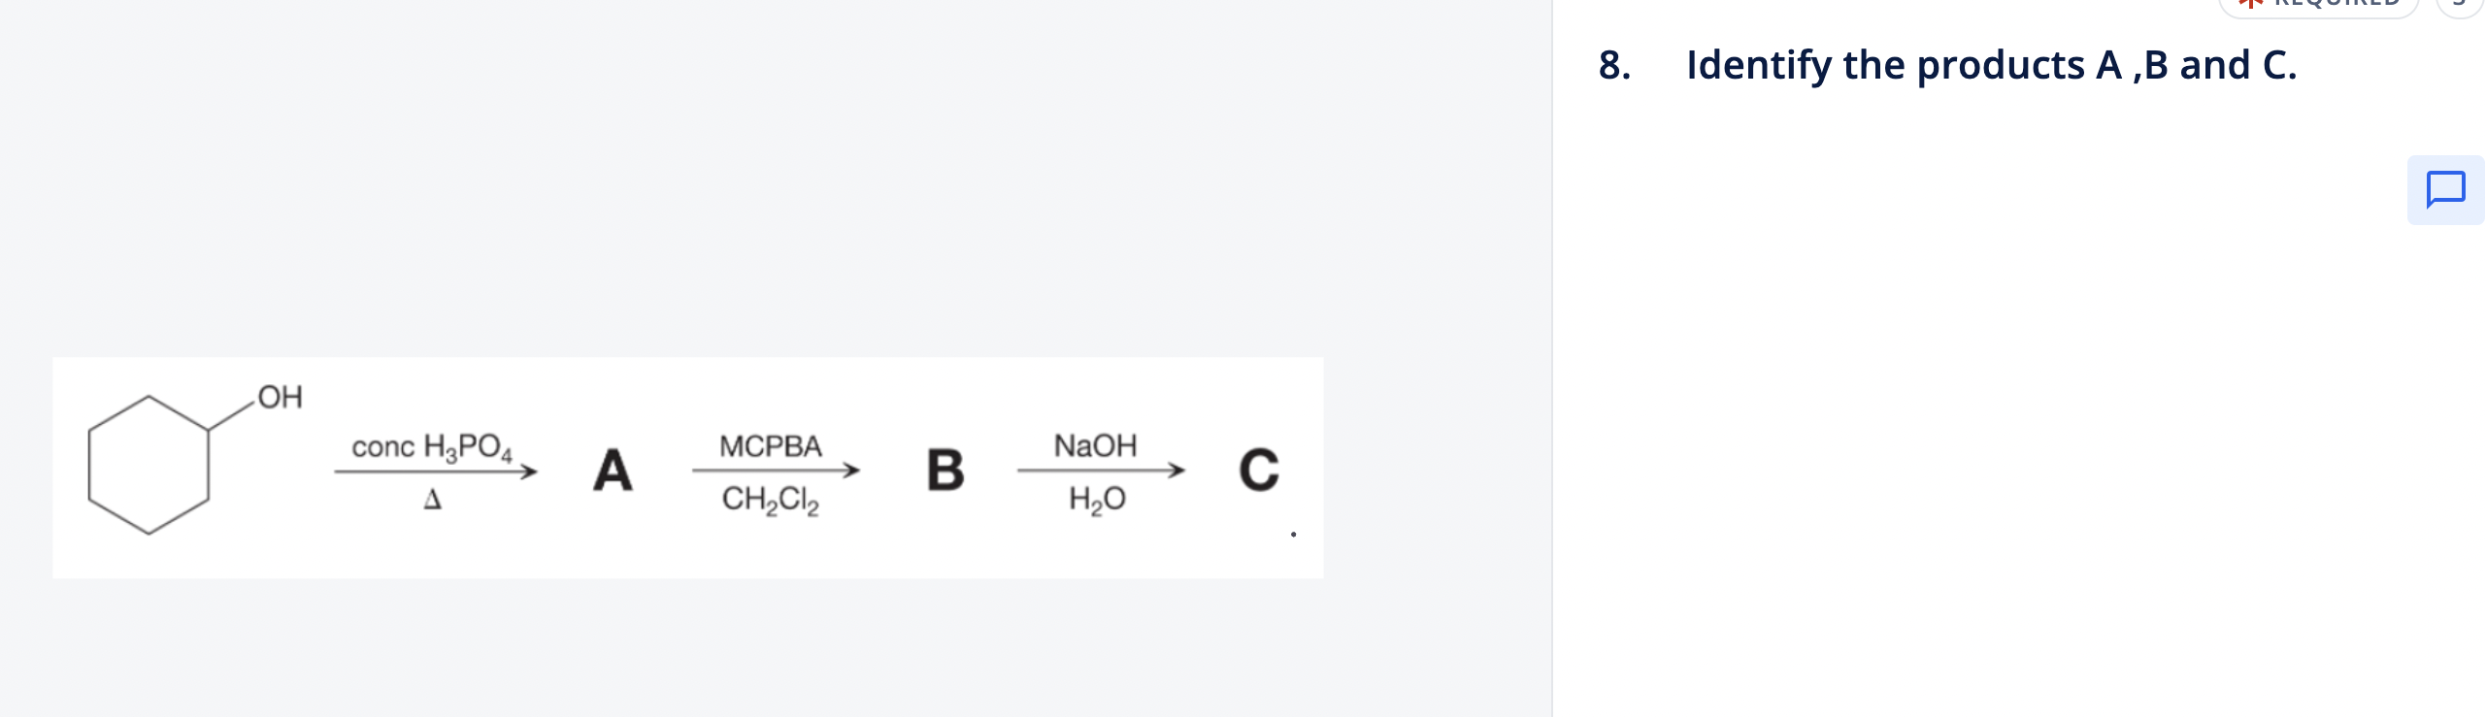Expand the circular badge beside REQUIRED
Image resolution: width=2486 pixels, height=717 pixels.
click(2458, 6)
